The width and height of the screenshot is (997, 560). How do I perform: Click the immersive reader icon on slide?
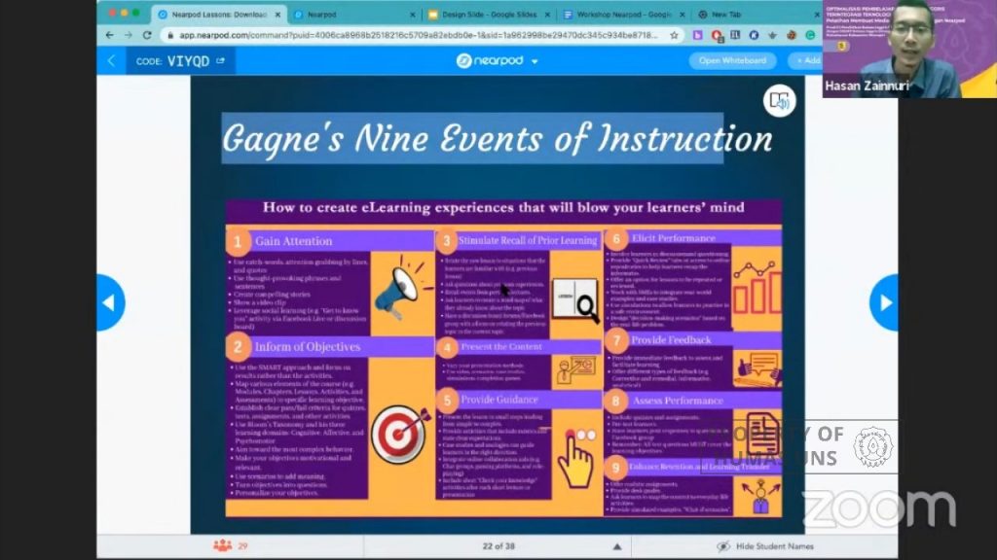(779, 101)
